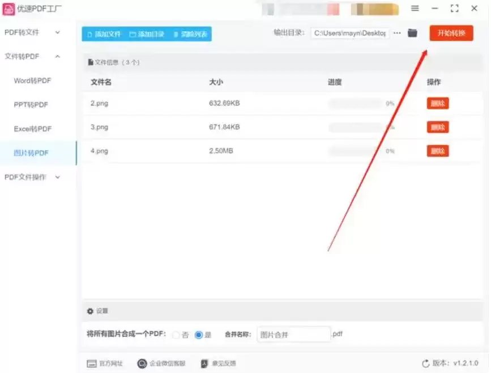
Task: Click the version refresh icon
Action: coord(426,363)
